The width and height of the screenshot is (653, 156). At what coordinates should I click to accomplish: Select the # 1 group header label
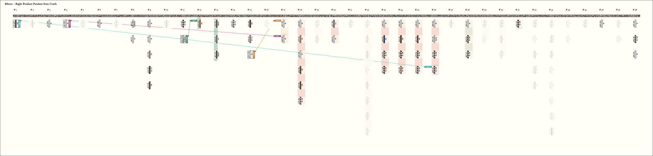(15, 10)
